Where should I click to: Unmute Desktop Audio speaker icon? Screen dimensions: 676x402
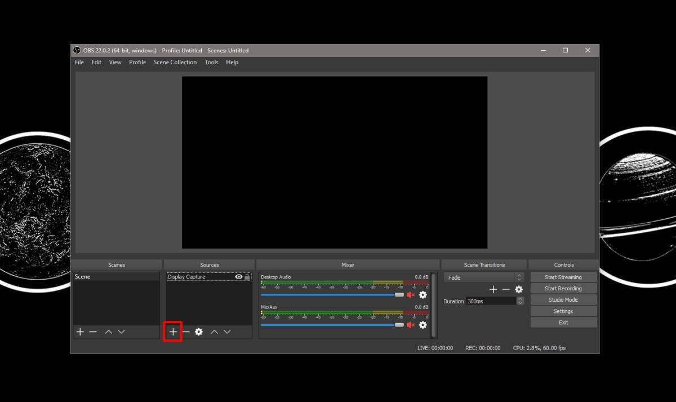411,295
